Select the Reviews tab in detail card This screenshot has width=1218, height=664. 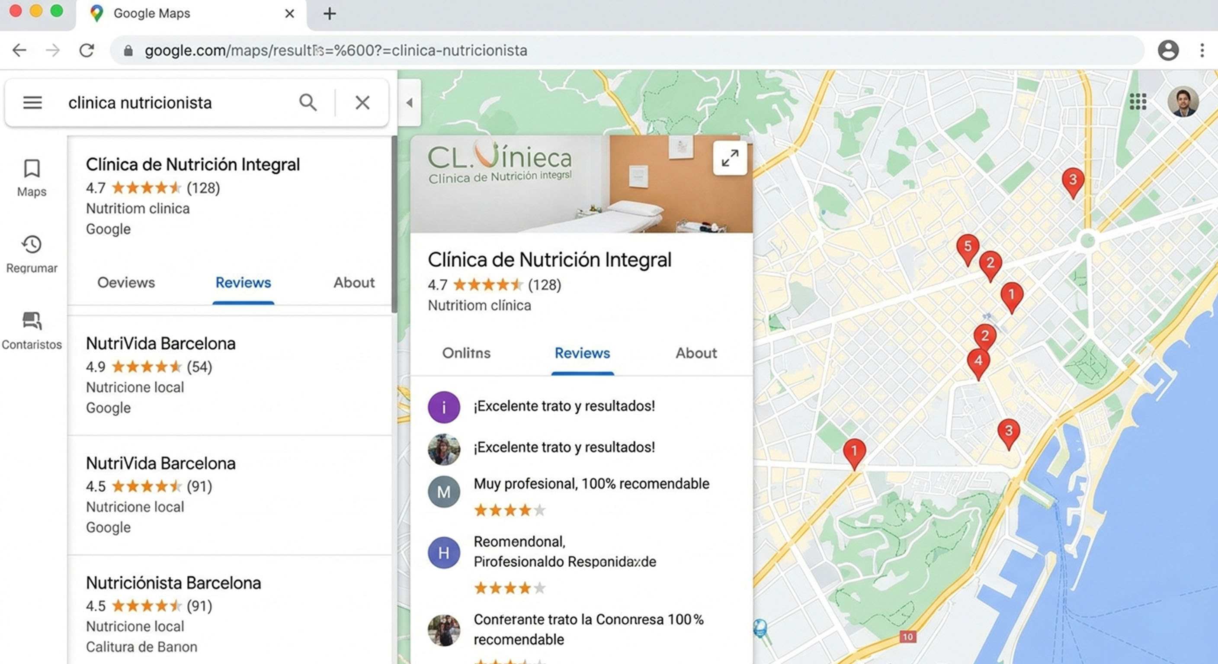pos(582,353)
